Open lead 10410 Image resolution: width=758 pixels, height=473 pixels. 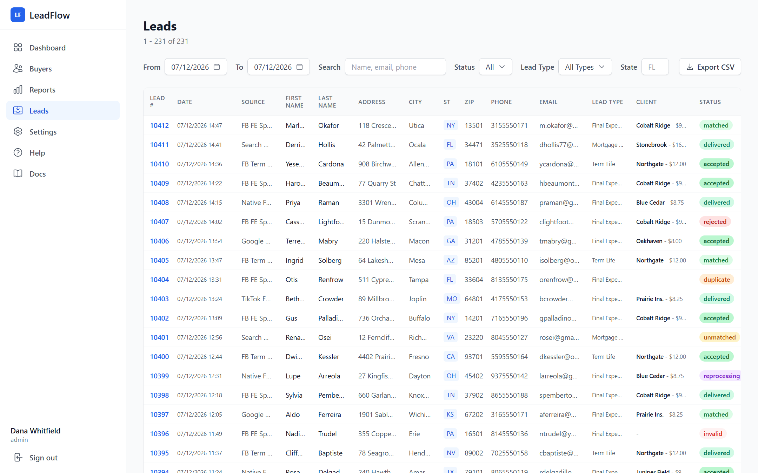[159, 164]
